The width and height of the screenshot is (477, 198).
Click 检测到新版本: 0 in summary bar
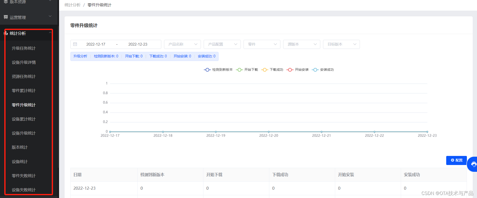(x=106, y=56)
